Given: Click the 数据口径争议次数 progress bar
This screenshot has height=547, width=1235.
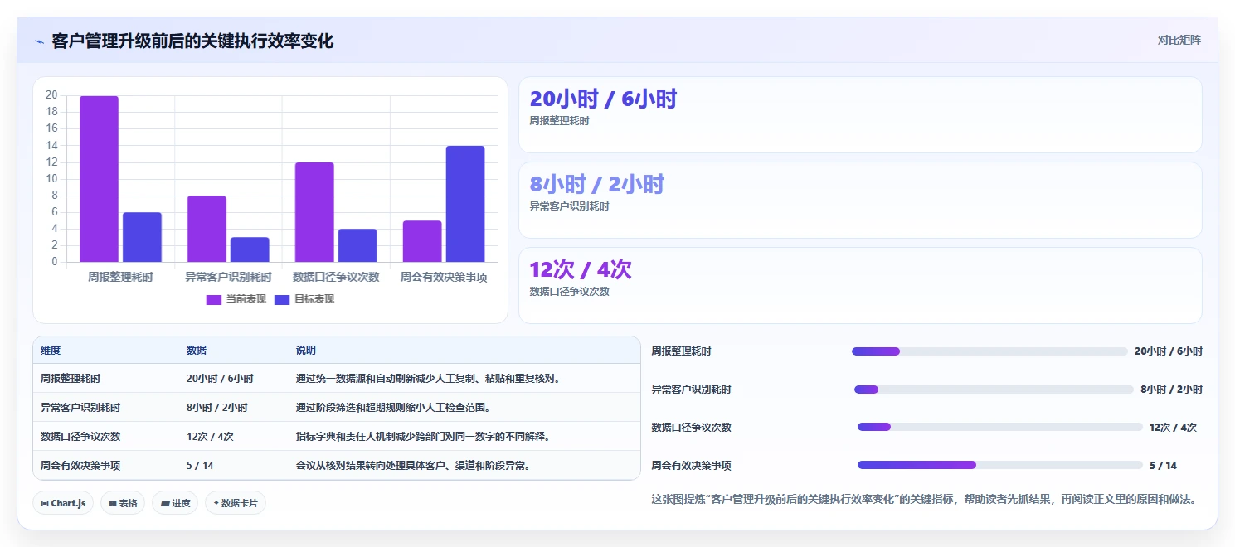Looking at the screenshot, I should [x=1000, y=428].
